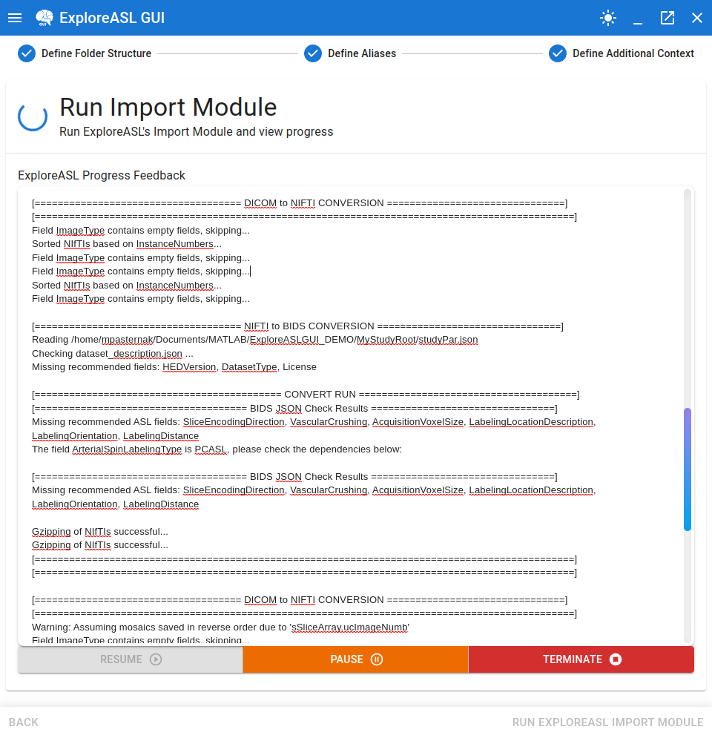Screen dimensions: 712x738
Task: Click the Define Additional Context checkmark icon
Action: pyautogui.click(x=558, y=53)
